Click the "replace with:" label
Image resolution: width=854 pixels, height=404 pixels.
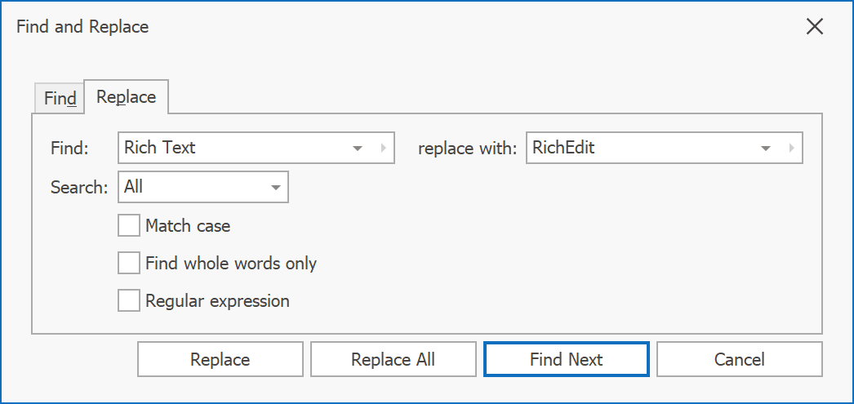pos(467,149)
